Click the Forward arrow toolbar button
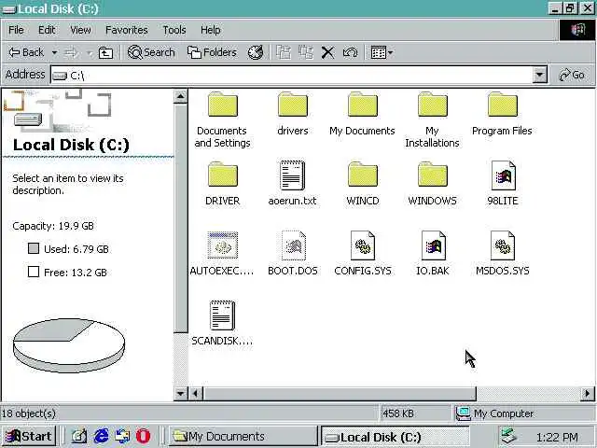 (71, 52)
